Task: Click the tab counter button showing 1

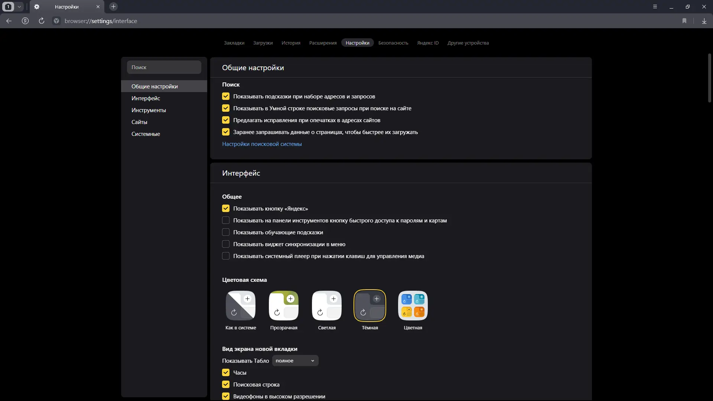Action: [x=8, y=7]
